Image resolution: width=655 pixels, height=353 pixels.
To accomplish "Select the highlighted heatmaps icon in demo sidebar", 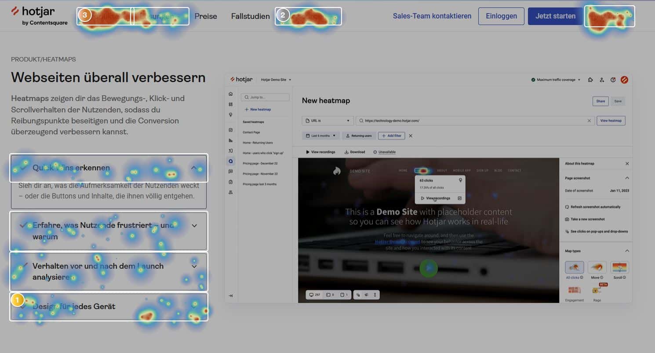I will pos(231,161).
